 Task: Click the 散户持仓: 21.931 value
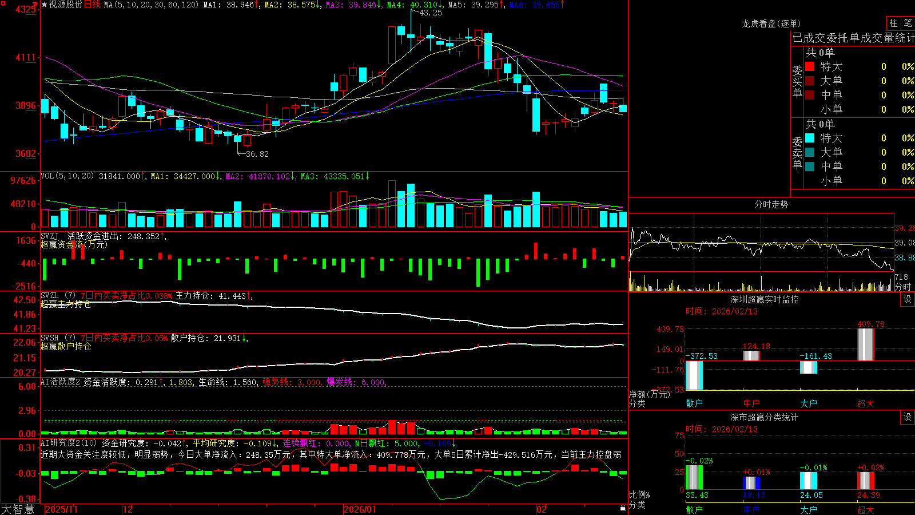coord(208,338)
